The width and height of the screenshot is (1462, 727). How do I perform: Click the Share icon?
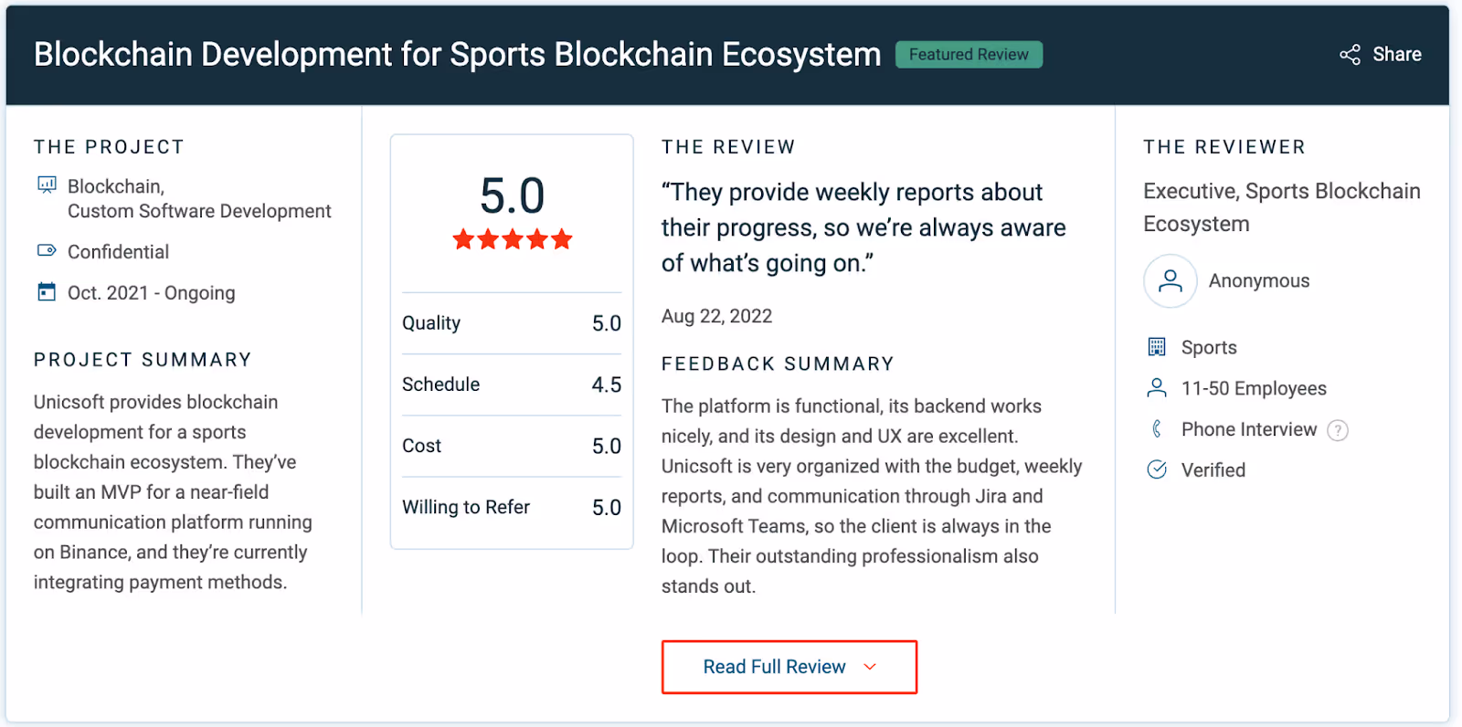[1349, 54]
